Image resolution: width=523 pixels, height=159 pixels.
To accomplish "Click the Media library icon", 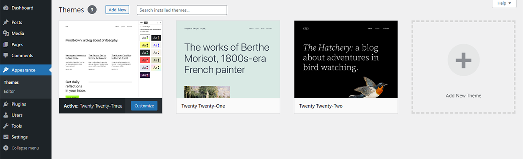I will pos(6,33).
